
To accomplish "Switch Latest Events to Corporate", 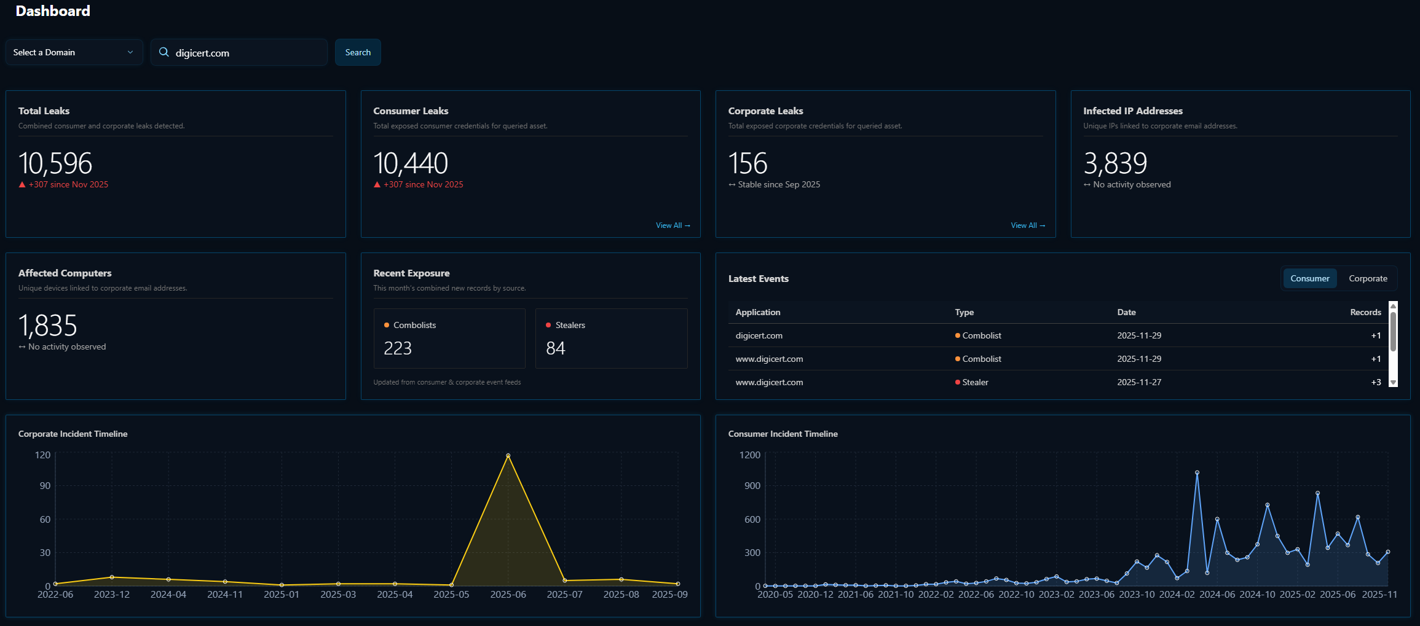I will [1367, 278].
